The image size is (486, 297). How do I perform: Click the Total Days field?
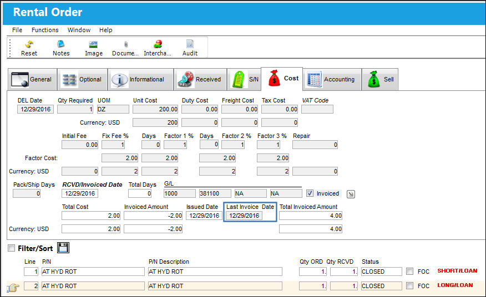[140, 193]
